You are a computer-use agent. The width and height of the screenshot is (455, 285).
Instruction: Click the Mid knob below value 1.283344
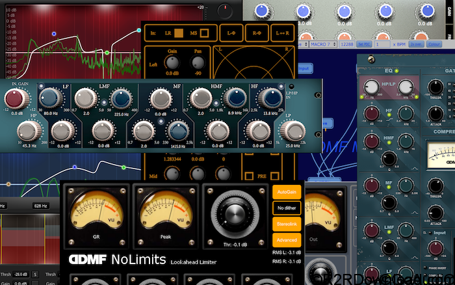coord(172,174)
